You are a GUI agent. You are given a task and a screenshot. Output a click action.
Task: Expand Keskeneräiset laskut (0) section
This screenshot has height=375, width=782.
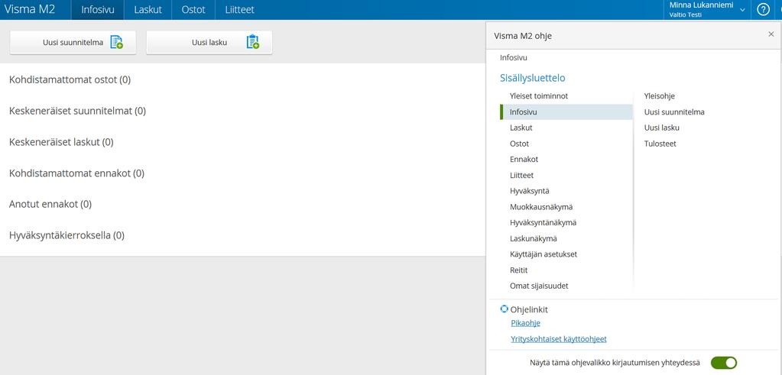[61, 142]
